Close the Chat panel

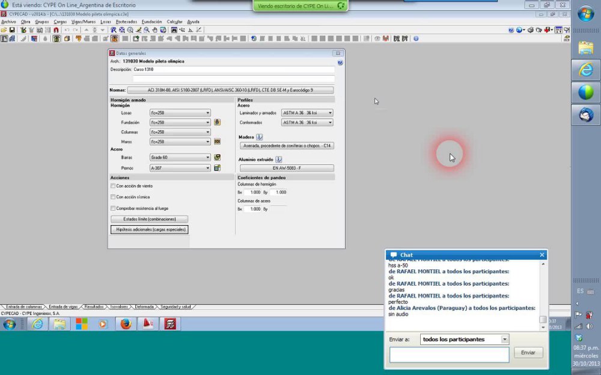coord(542,255)
